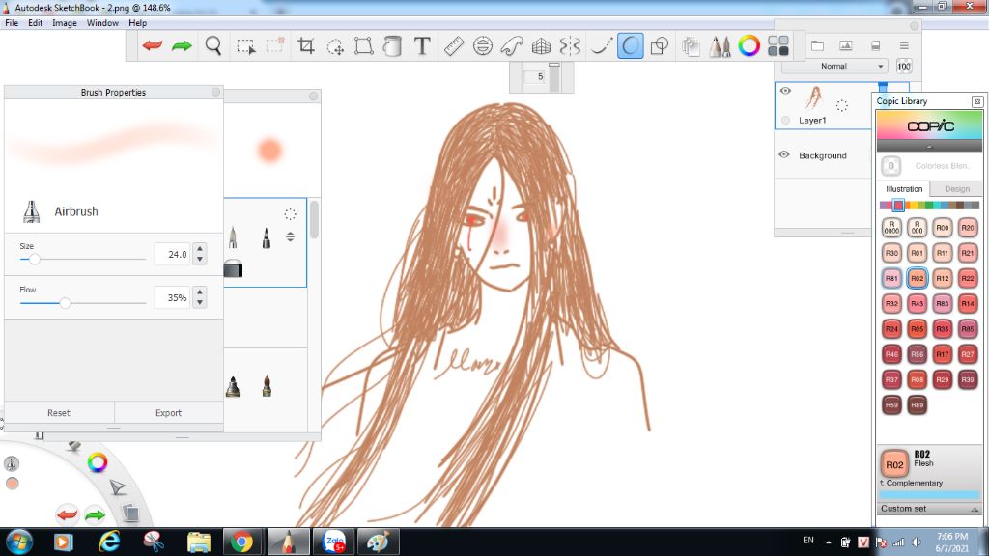Click the Redo arrow in the toolbar
The width and height of the screenshot is (989, 556).
(182, 45)
